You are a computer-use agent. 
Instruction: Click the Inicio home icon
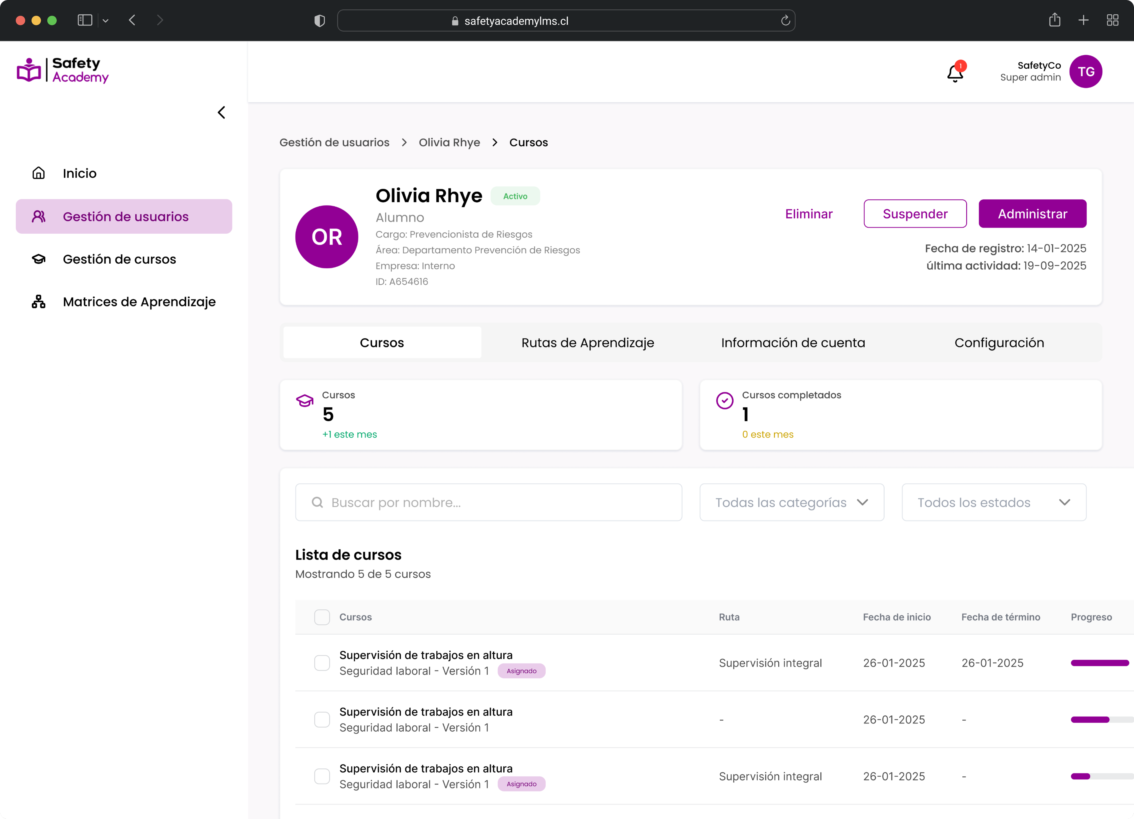(x=38, y=173)
